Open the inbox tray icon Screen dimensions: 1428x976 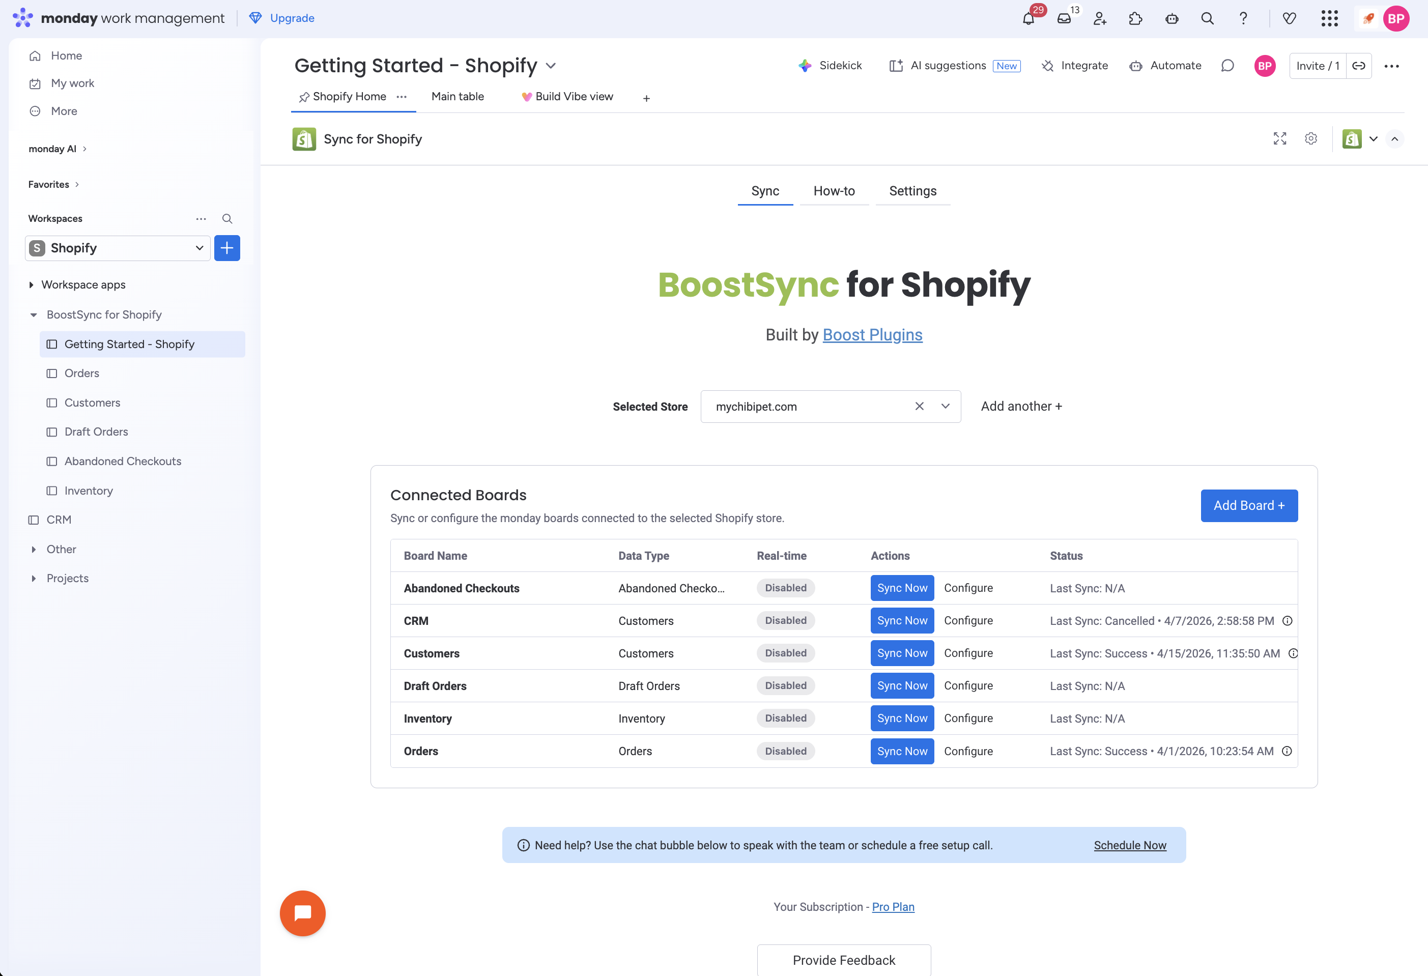(1064, 18)
